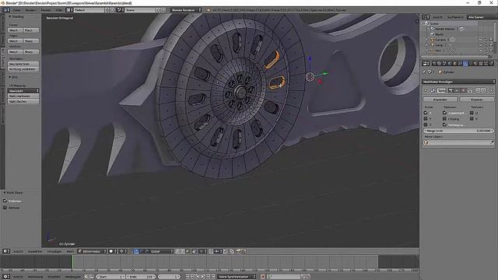Select the translate manipulator arrow icon

tap(137, 251)
